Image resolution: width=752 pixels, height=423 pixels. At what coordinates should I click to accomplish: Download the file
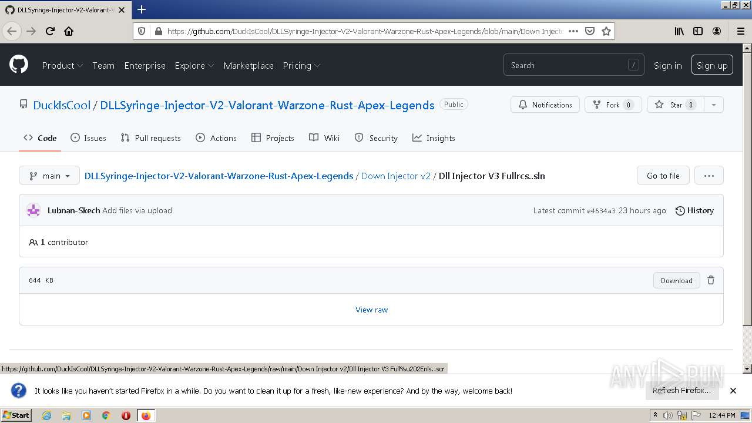click(676, 280)
